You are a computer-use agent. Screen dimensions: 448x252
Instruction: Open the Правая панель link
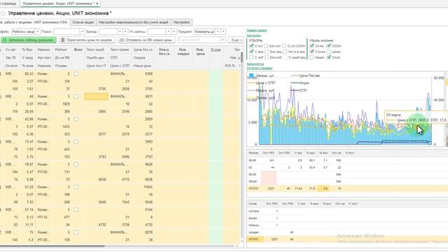(257, 30)
